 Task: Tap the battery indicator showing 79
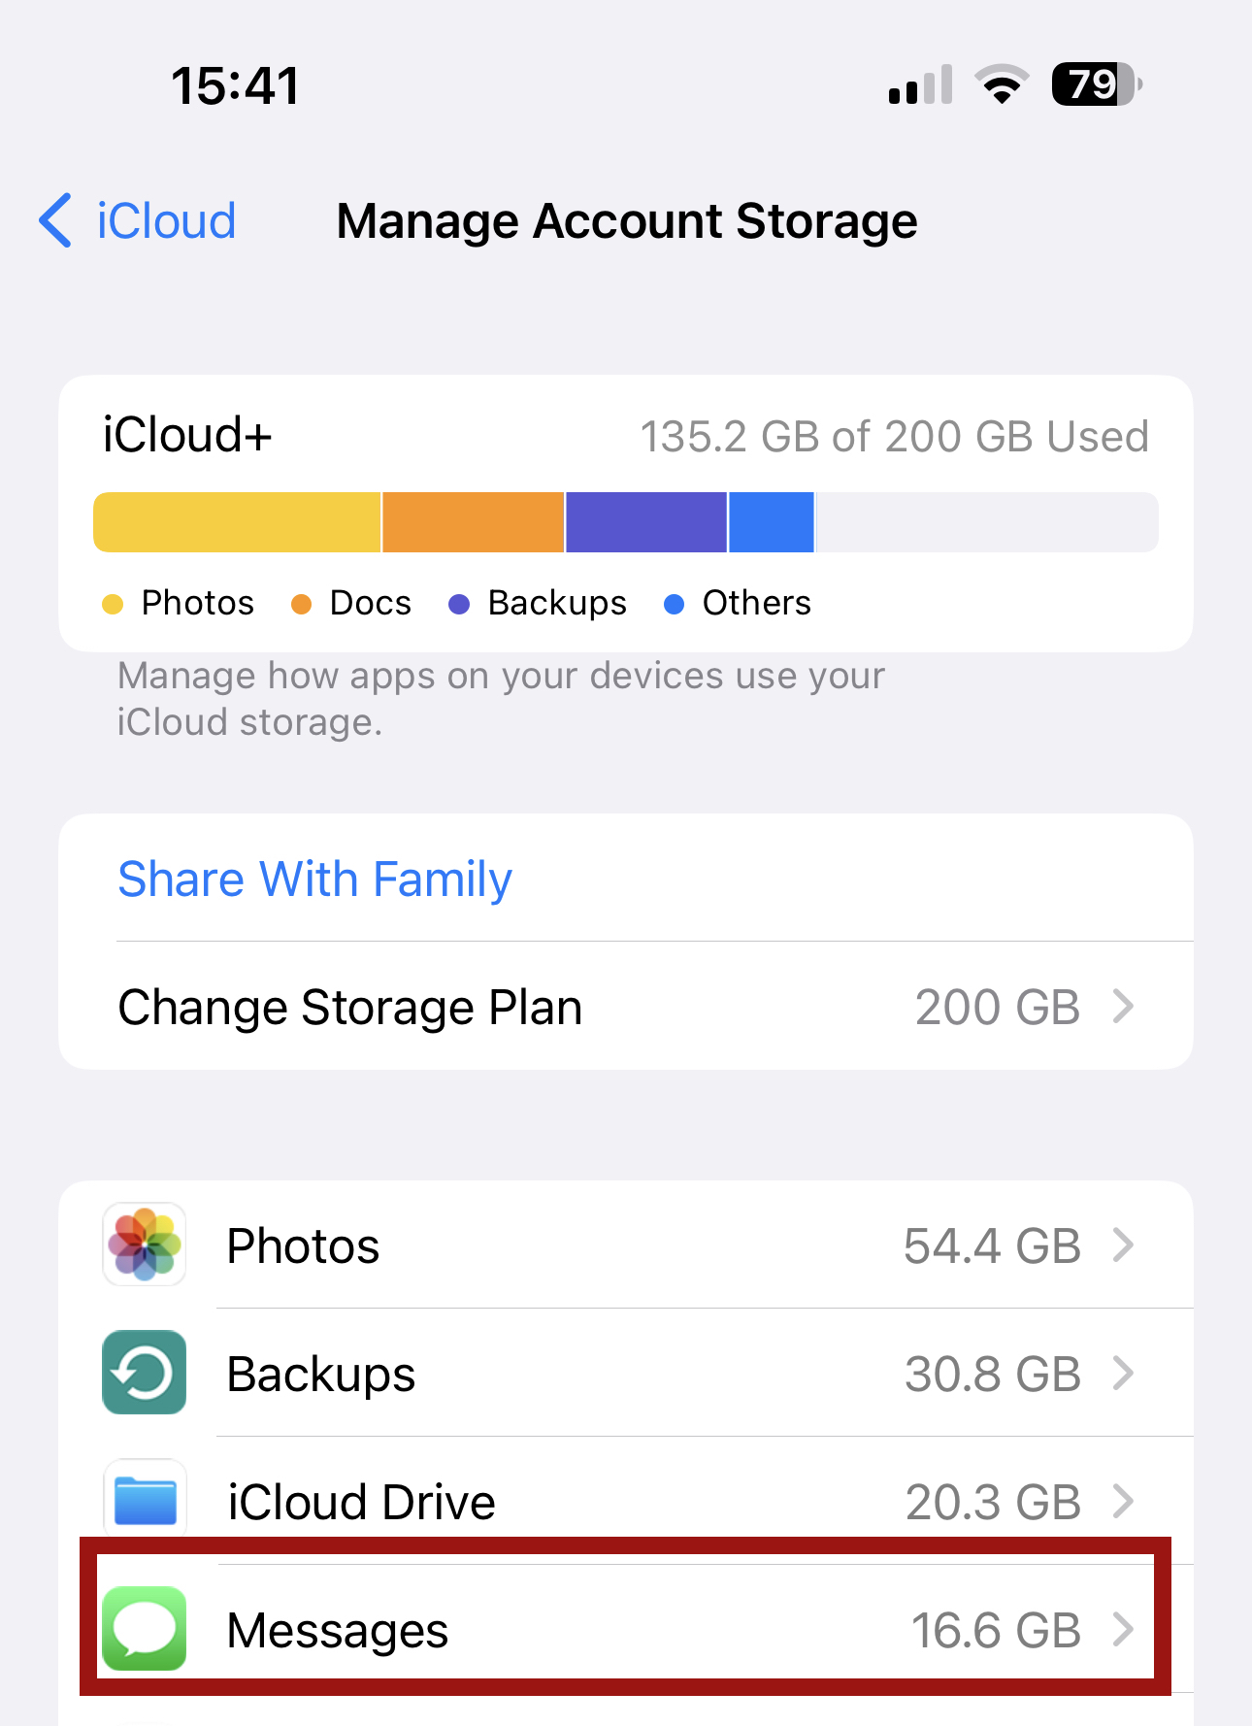(x=1097, y=84)
